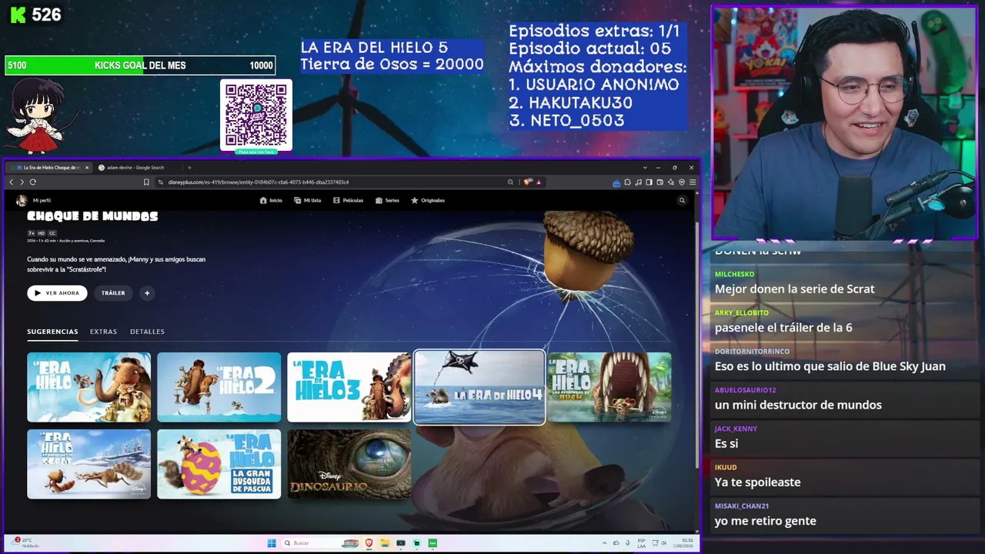Click username MILCHESKO in chat
This screenshot has width=985, height=554.
pyautogui.click(x=735, y=275)
